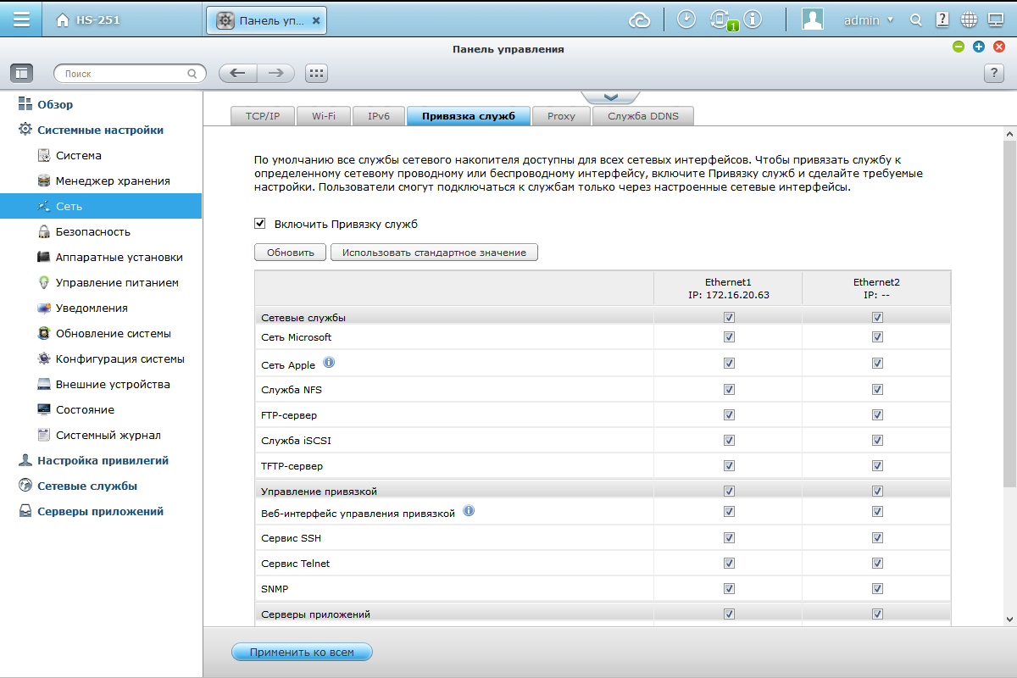The height and width of the screenshot is (678, 1017).
Task: Go forward with the right arrow button
Action: 275,74
